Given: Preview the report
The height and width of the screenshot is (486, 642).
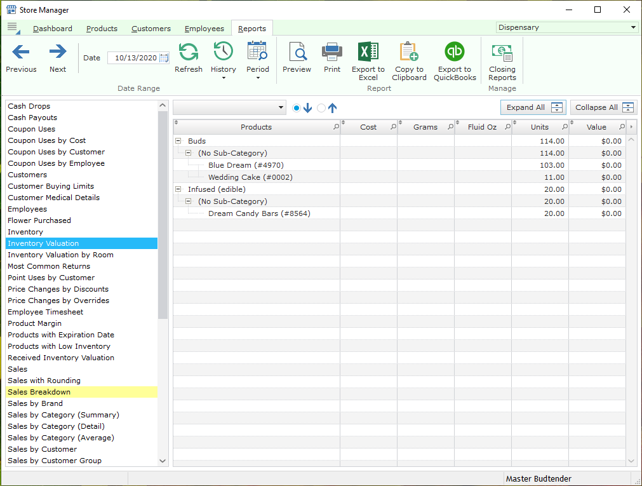Looking at the screenshot, I should click(x=297, y=57).
